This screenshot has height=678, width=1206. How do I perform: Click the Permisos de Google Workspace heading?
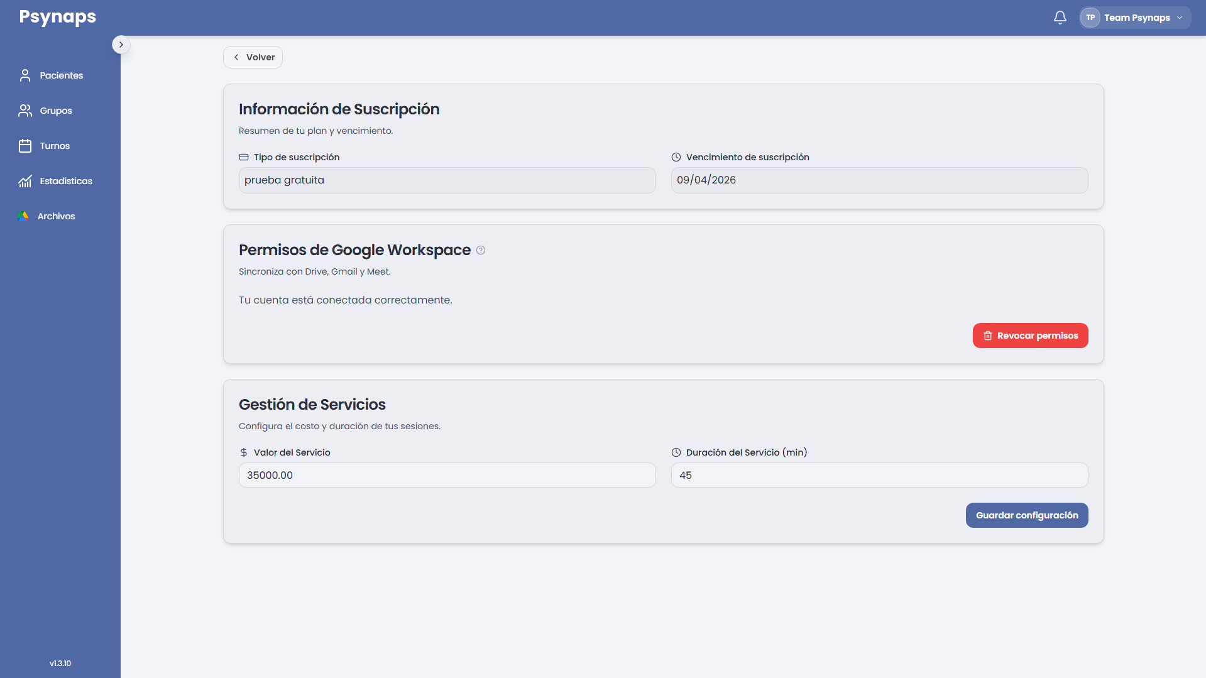(354, 250)
